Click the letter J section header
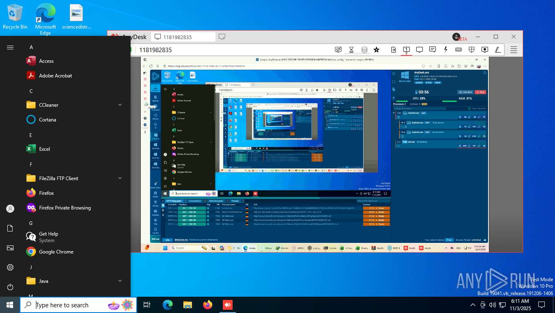The width and height of the screenshot is (555, 313). click(31, 267)
